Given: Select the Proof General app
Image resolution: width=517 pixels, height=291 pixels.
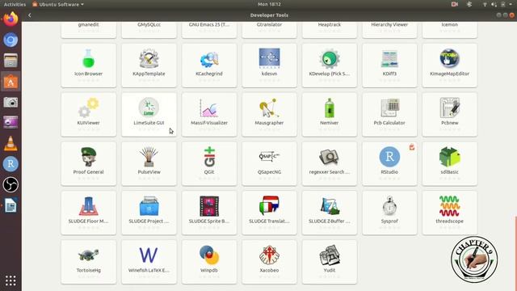Looking at the screenshot, I should pos(88,163).
